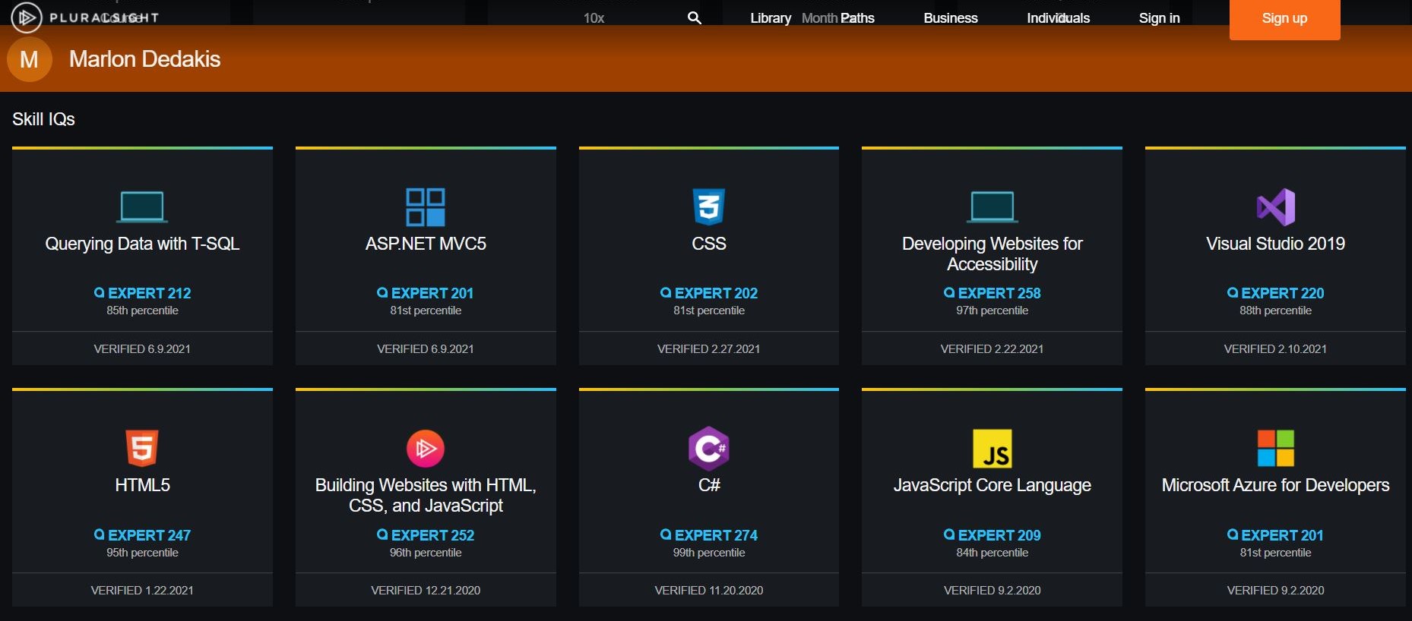Viewport: 1412px width, 621px height.
Task: Click the HTML5 shield icon
Action: click(142, 448)
